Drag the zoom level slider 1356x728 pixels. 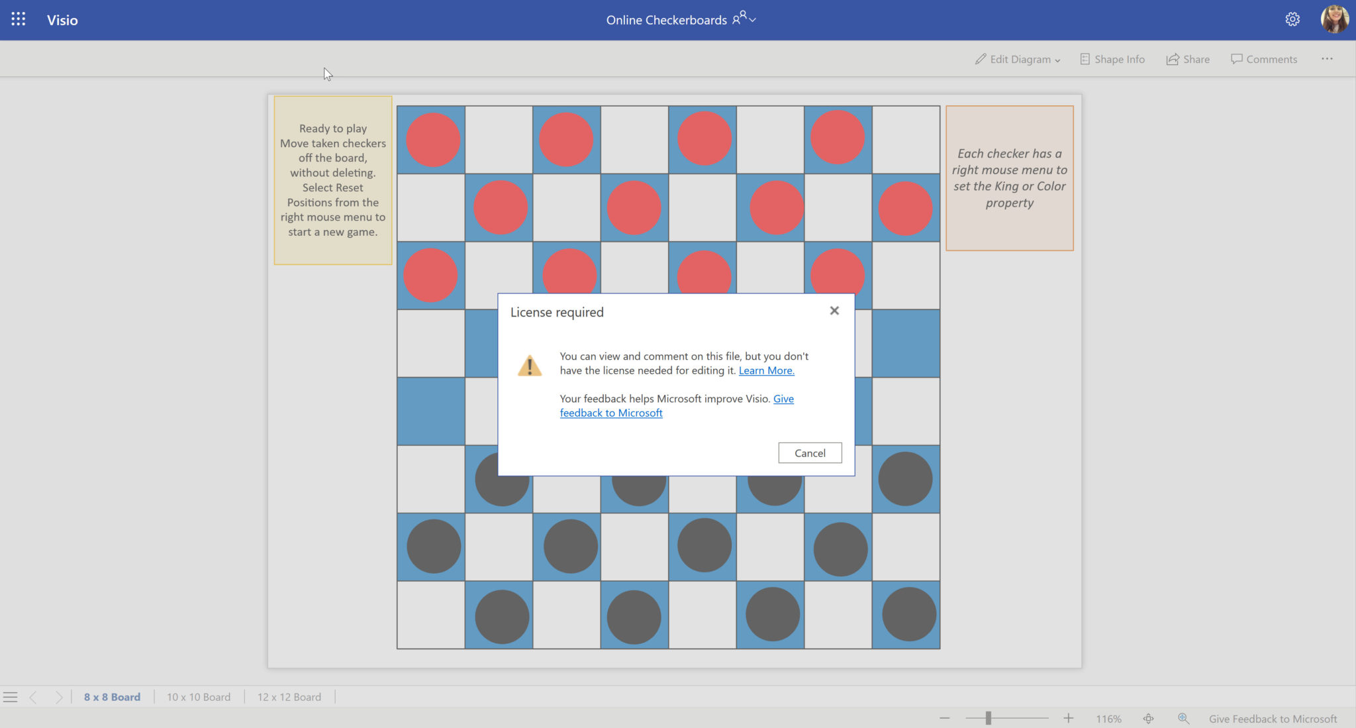pyautogui.click(x=987, y=716)
